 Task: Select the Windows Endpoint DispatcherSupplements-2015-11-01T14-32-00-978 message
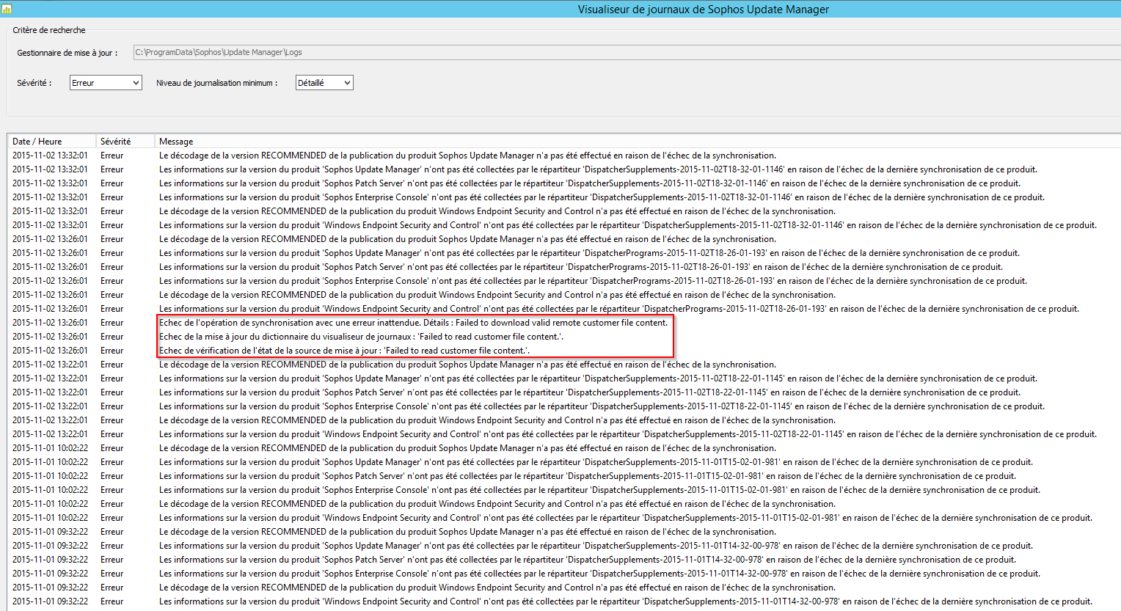(x=625, y=601)
